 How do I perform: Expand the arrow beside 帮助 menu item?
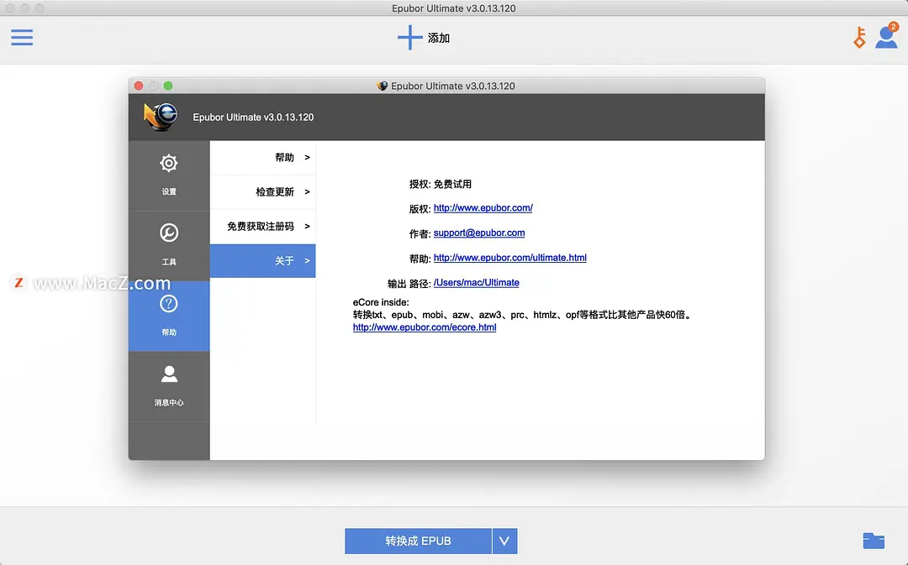coord(307,157)
